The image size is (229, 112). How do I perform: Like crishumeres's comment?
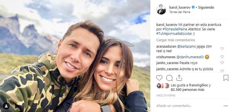tap(222, 57)
